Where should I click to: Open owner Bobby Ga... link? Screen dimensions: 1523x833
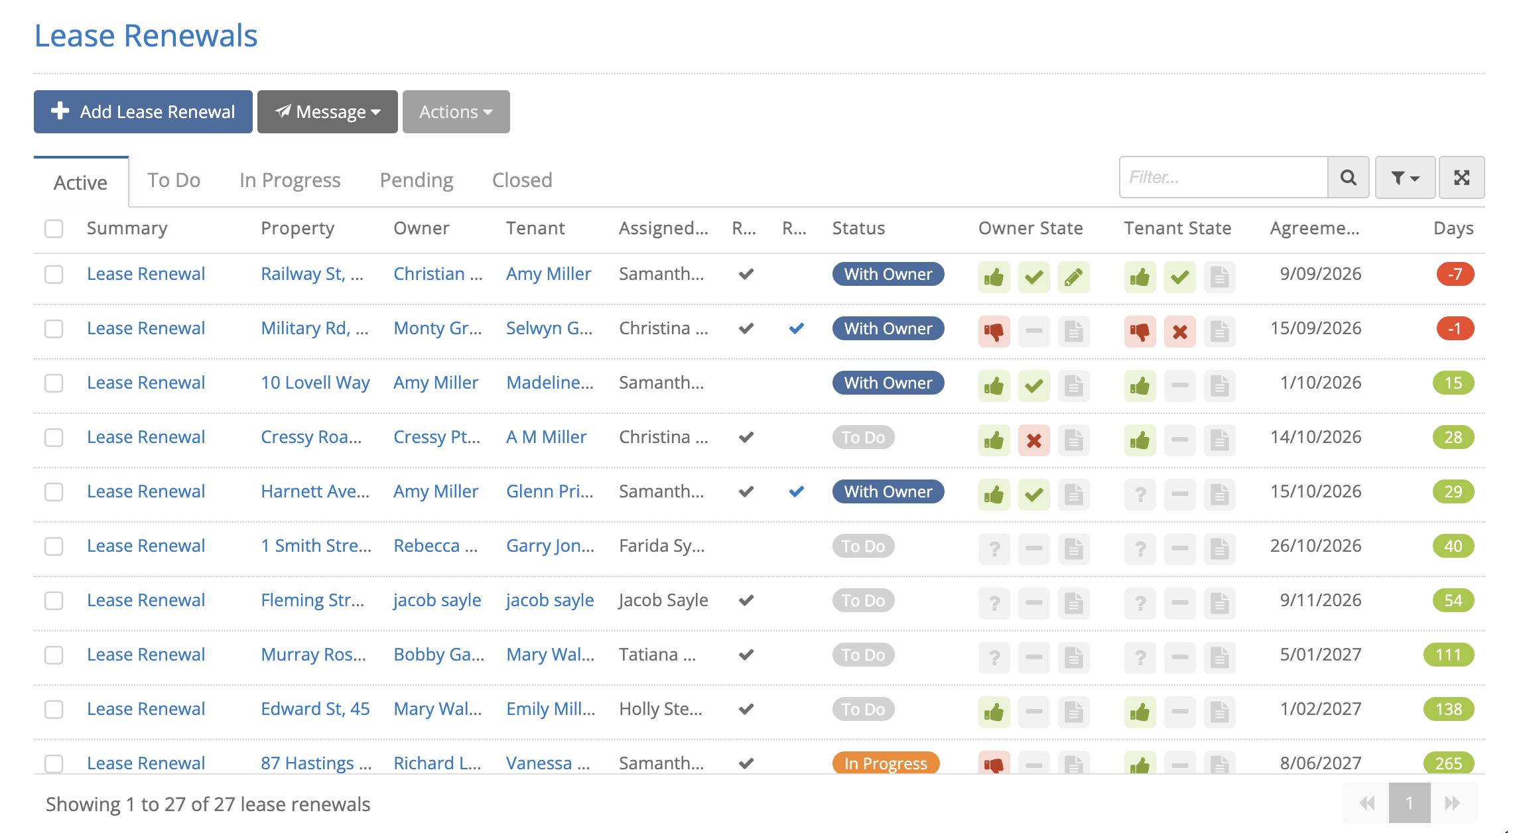[438, 655]
